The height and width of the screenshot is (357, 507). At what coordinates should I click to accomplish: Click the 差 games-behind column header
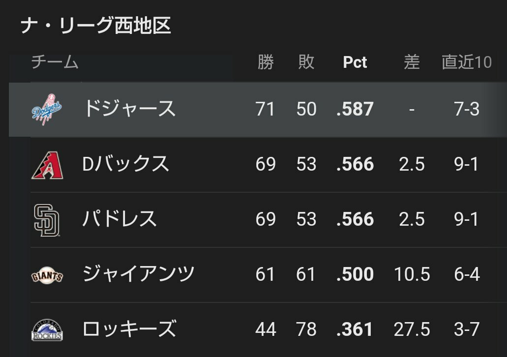(x=412, y=62)
